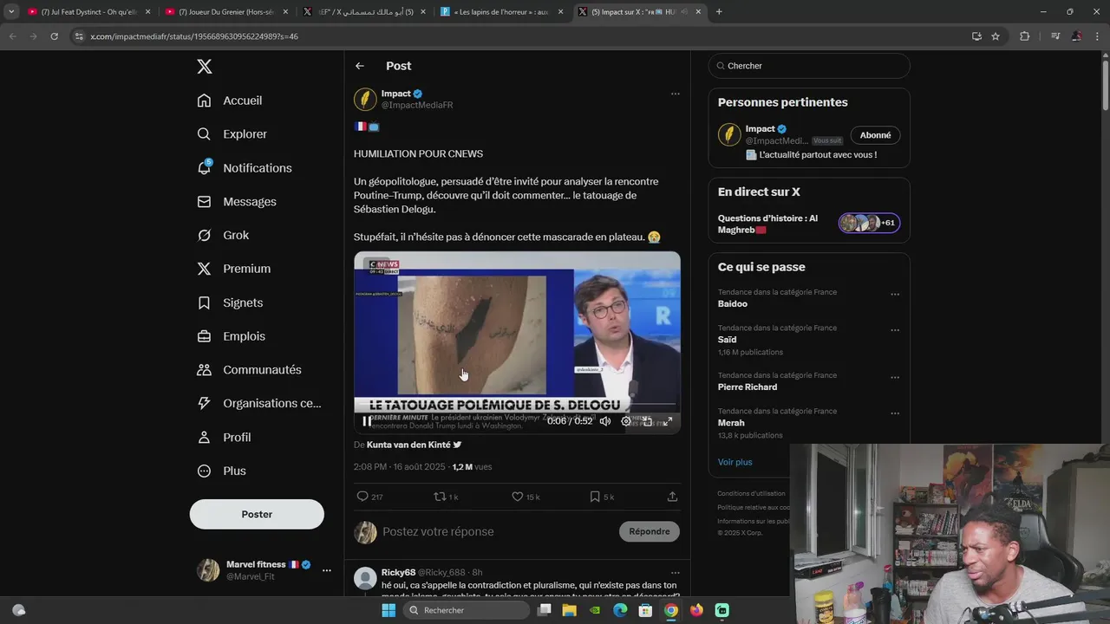The width and height of the screenshot is (1110, 624).
Task: Mute the video volume icon
Action: coord(605,421)
